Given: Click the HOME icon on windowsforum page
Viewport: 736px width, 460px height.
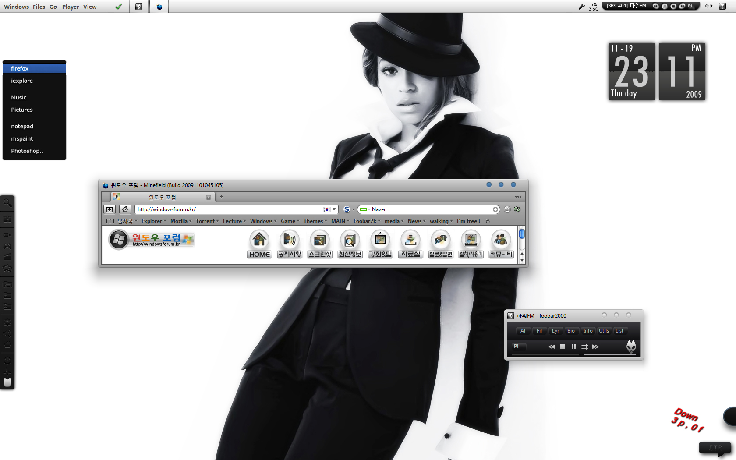Looking at the screenshot, I should click(259, 244).
